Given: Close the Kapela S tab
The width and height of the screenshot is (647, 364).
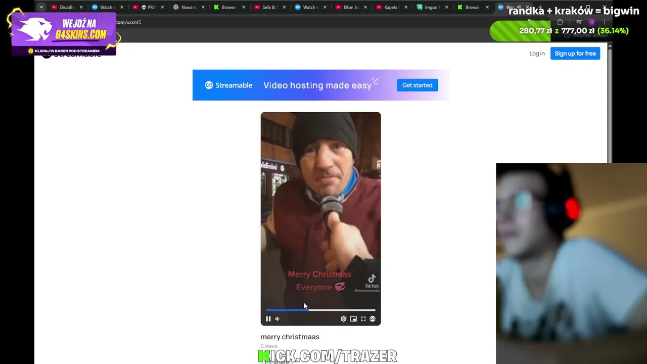Looking at the screenshot, I should pos(406,7).
